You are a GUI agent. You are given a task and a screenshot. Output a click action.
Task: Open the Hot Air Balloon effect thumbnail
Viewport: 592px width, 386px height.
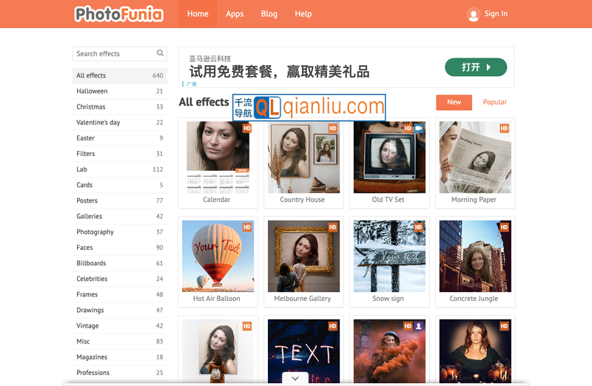pyautogui.click(x=218, y=256)
